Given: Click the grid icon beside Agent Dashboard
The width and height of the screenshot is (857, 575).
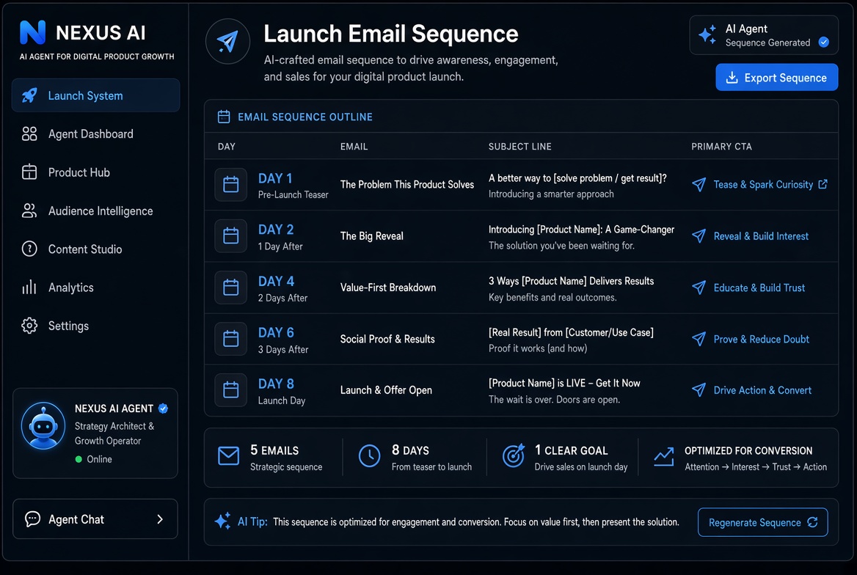Looking at the screenshot, I should point(29,134).
